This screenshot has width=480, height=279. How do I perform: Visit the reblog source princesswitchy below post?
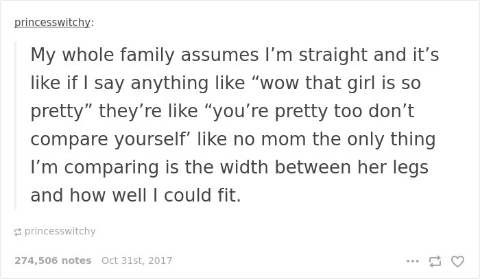click(60, 231)
